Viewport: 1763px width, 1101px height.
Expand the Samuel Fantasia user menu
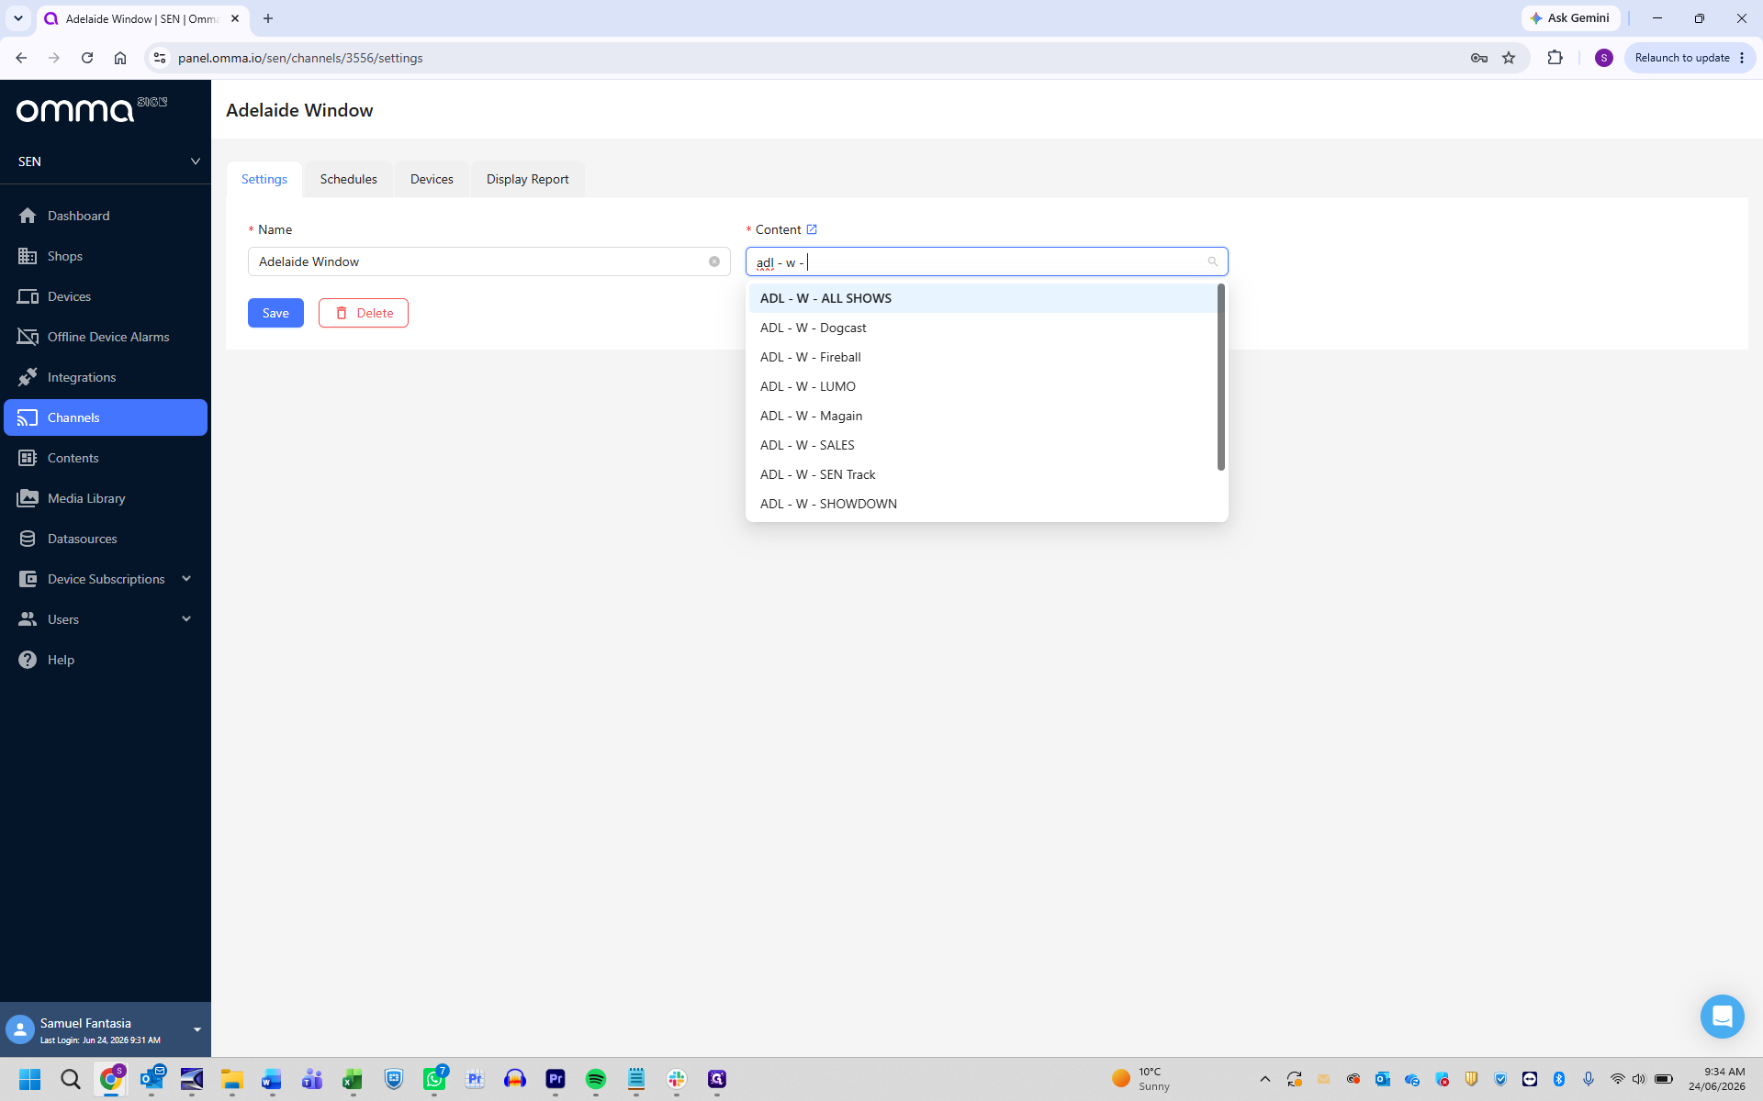pyautogui.click(x=197, y=1029)
